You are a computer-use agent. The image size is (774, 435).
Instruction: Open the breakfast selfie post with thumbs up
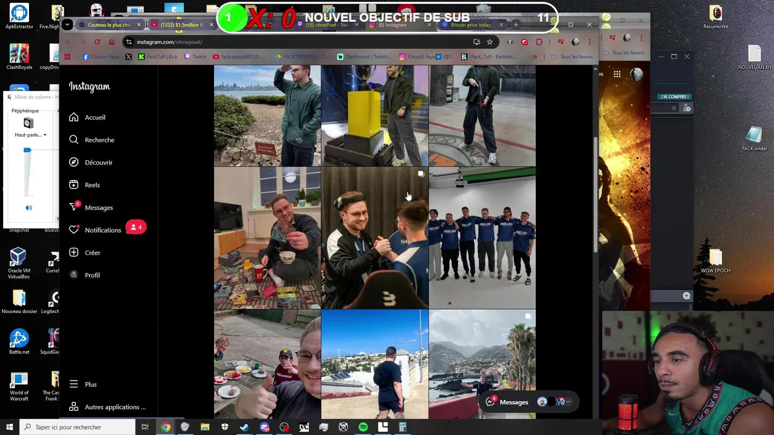[x=267, y=364]
